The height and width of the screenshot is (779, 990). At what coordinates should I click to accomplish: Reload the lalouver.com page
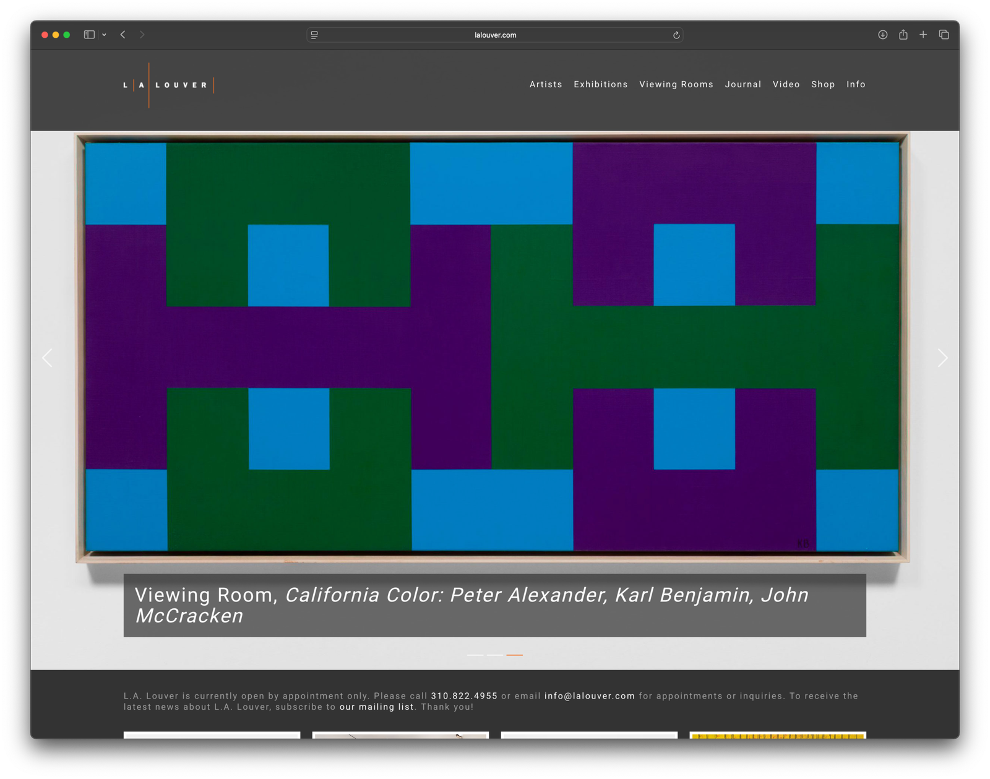[676, 35]
